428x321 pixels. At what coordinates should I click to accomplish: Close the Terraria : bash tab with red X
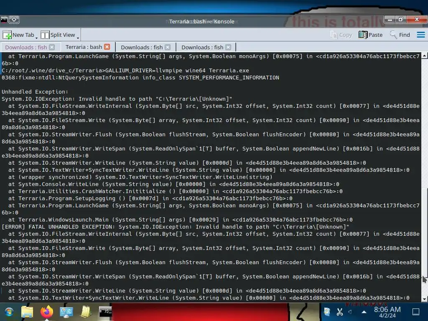point(107,47)
